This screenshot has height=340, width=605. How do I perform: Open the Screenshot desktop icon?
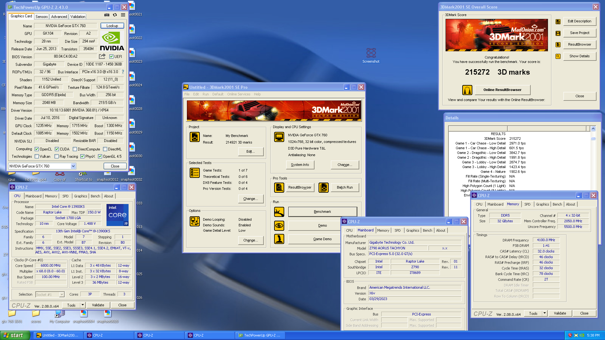(371, 55)
